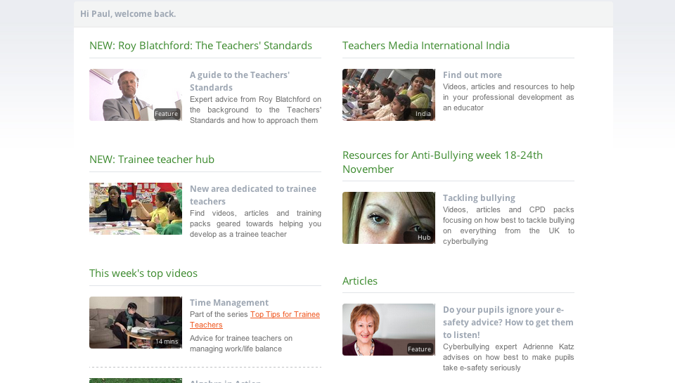
Task: Open Roy Blatchford video thumbnail
Action: (x=136, y=95)
